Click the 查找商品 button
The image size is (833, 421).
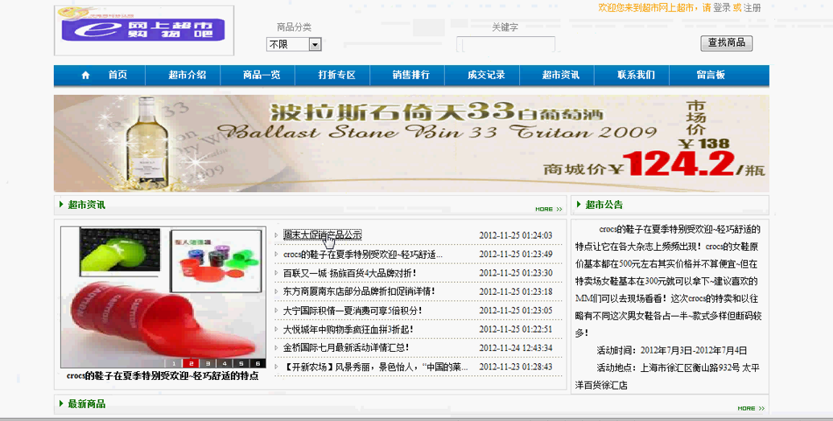coord(727,43)
